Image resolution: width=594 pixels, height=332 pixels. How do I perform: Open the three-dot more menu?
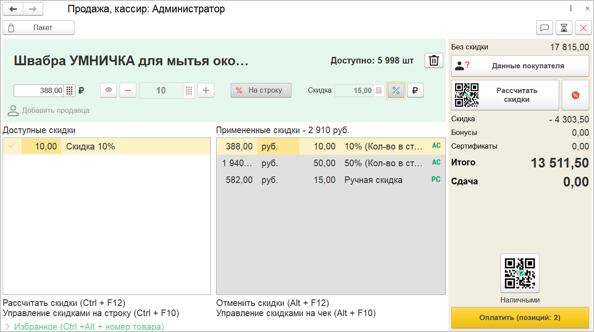571,8
